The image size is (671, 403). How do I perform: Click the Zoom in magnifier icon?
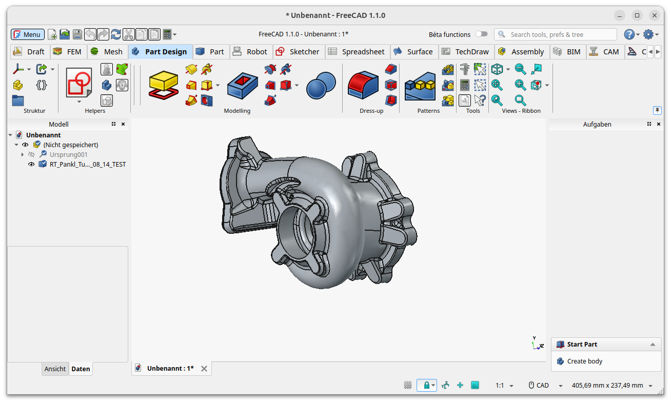[520, 85]
